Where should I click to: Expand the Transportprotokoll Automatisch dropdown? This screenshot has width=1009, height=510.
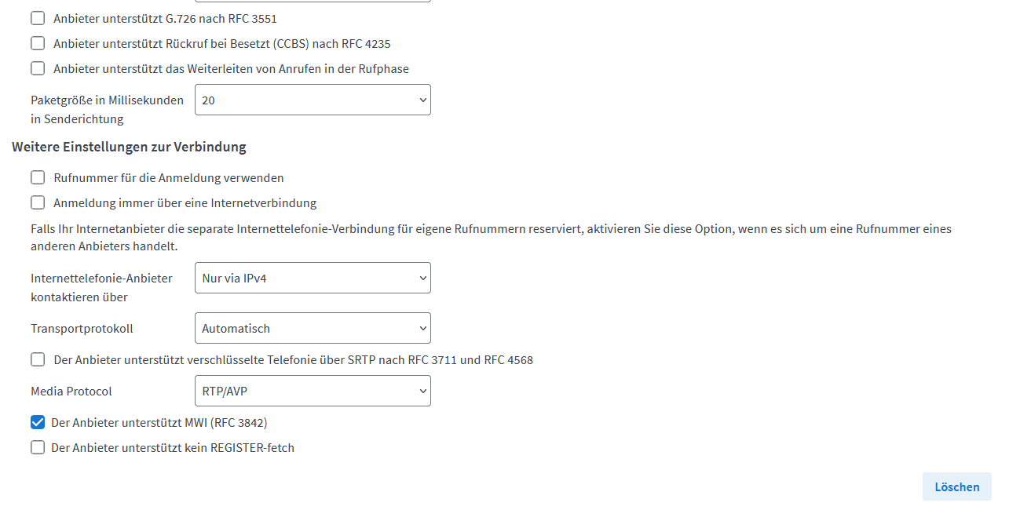click(x=313, y=328)
